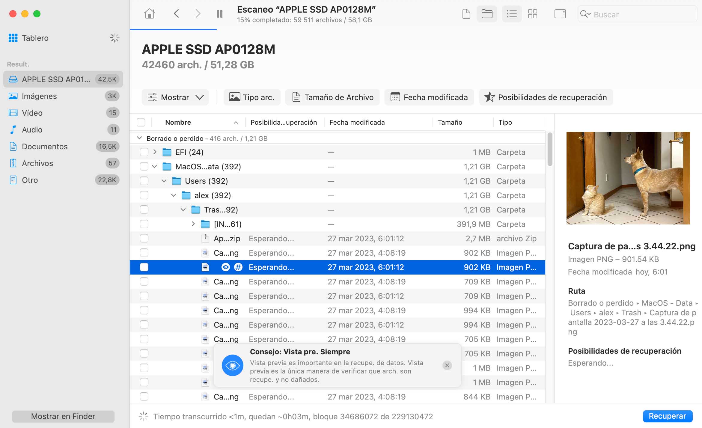The width and height of the screenshot is (702, 428).
Task: Click the blue eye icon in tip
Action: 232,365
